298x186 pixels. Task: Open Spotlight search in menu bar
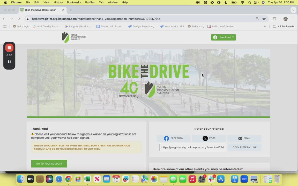coord(250,3)
